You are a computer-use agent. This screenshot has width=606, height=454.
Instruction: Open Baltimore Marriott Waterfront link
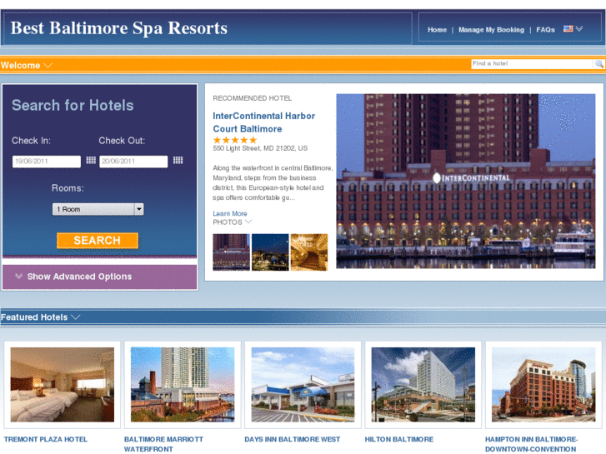163,444
